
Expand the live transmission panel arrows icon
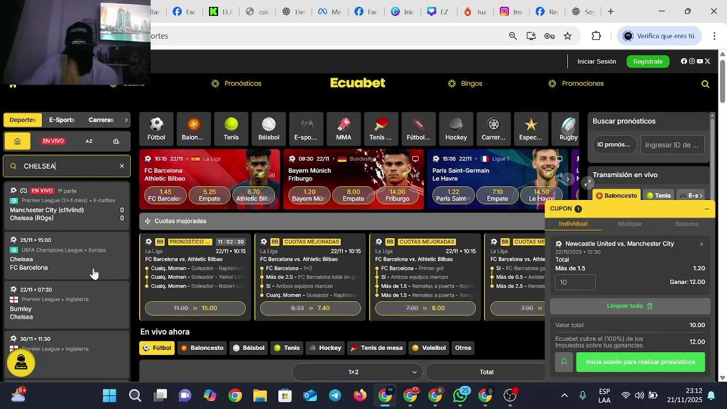587,182
